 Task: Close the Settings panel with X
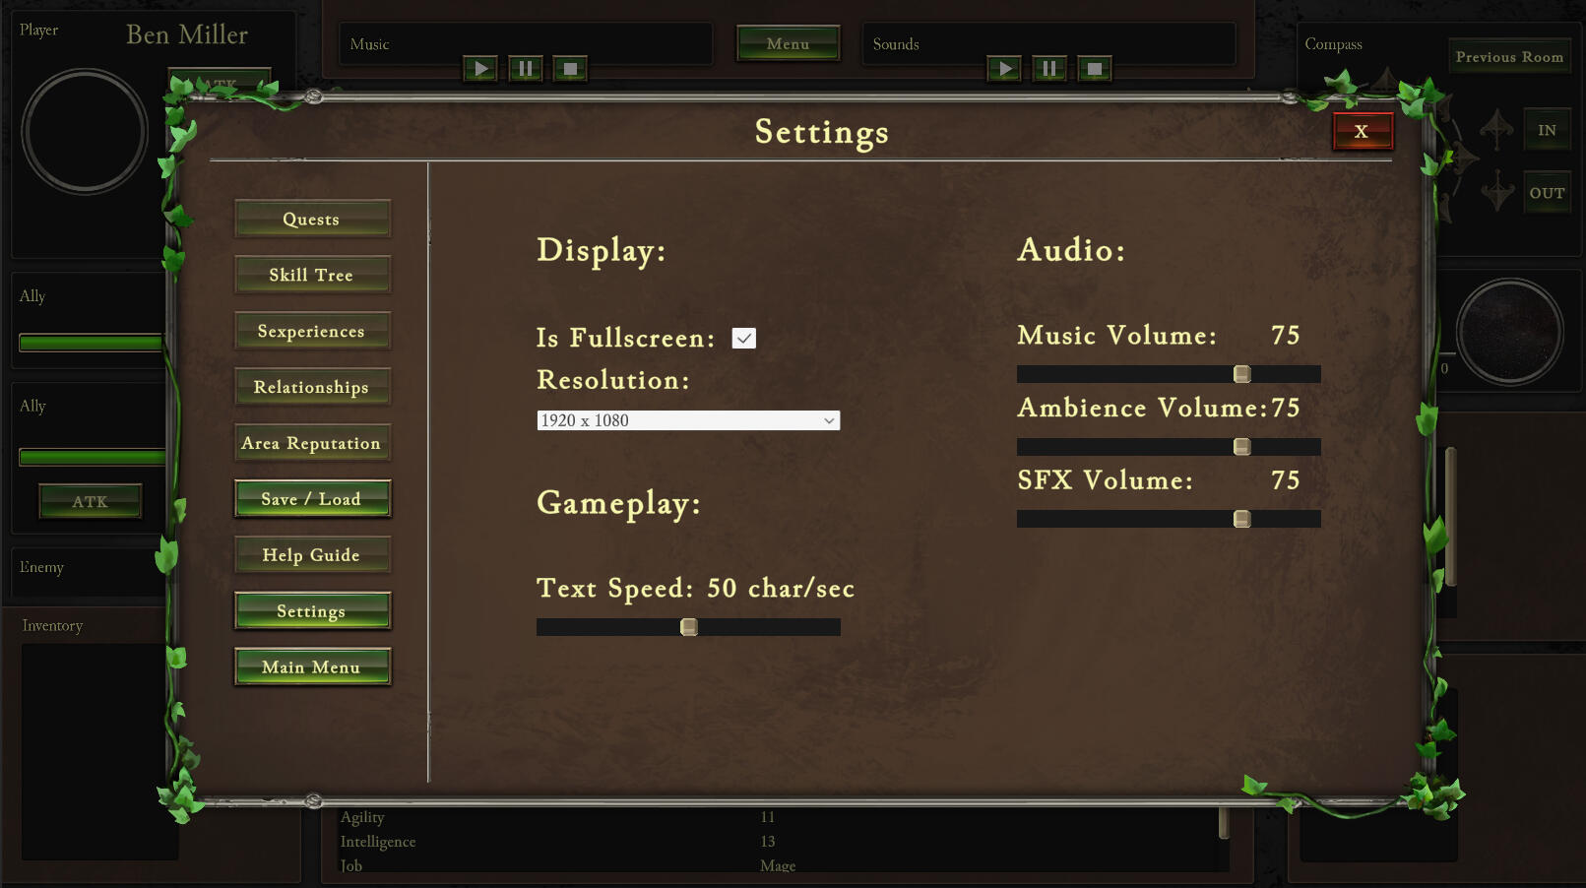pyautogui.click(x=1363, y=131)
